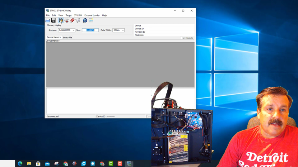
Task: Close the ST-LINK Utility window
Action: click(192, 11)
